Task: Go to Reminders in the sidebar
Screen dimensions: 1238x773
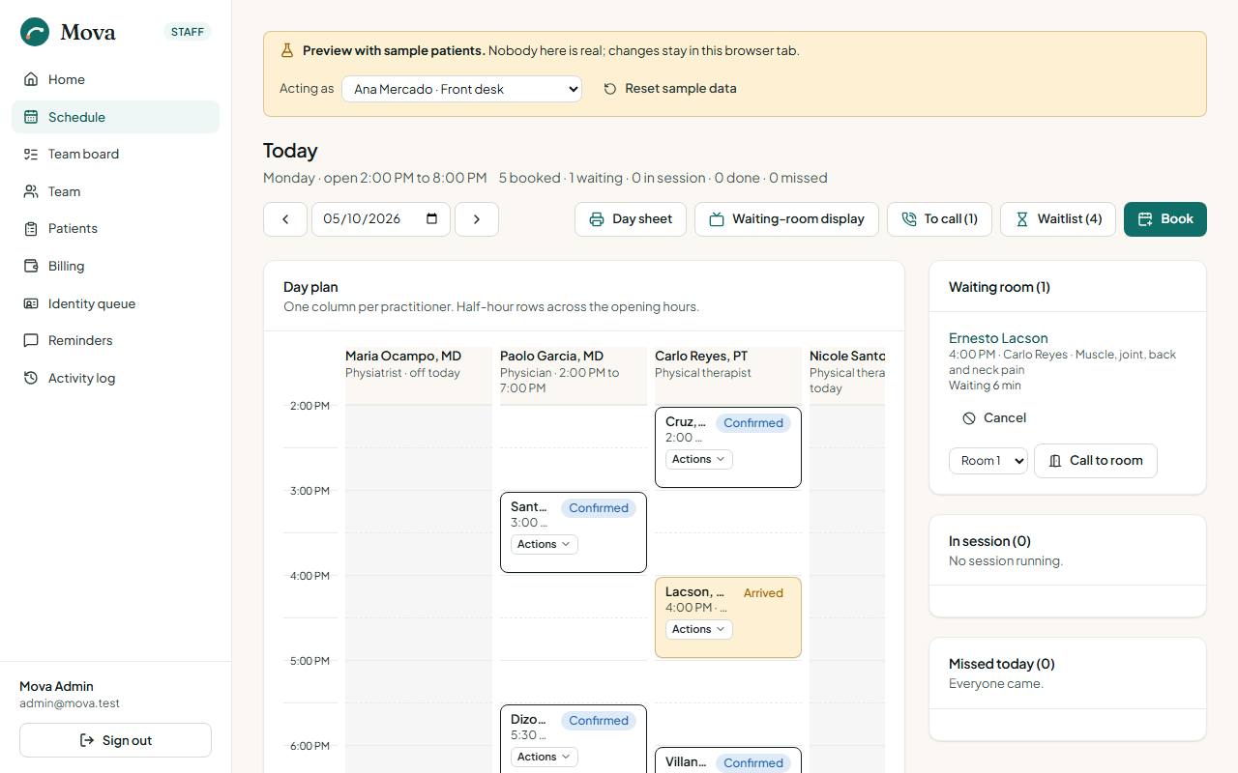Action: (115, 340)
